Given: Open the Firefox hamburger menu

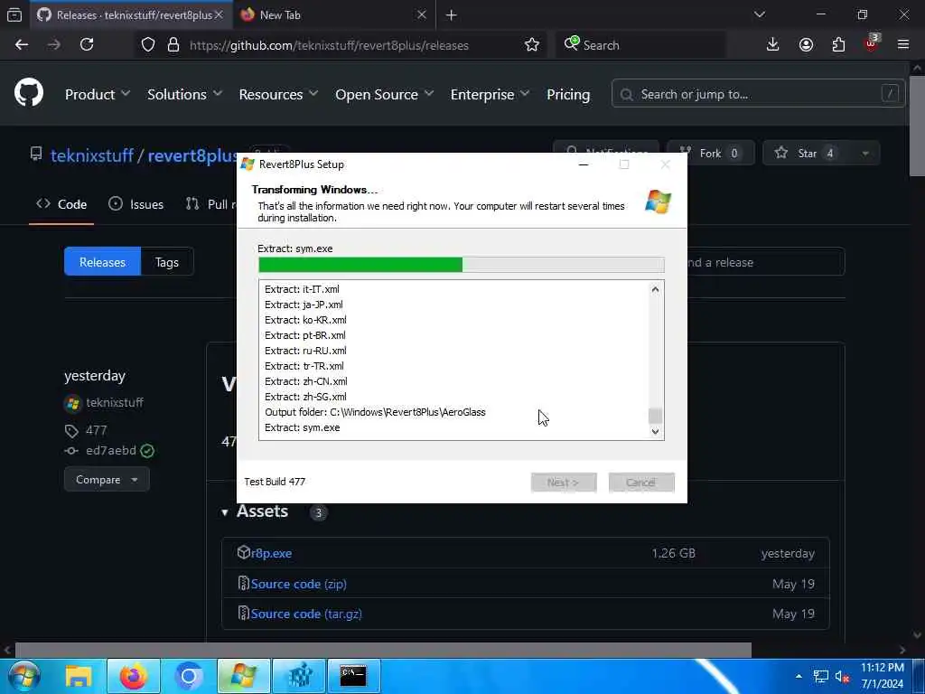Looking at the screenshot, I should tap(903, 45).
